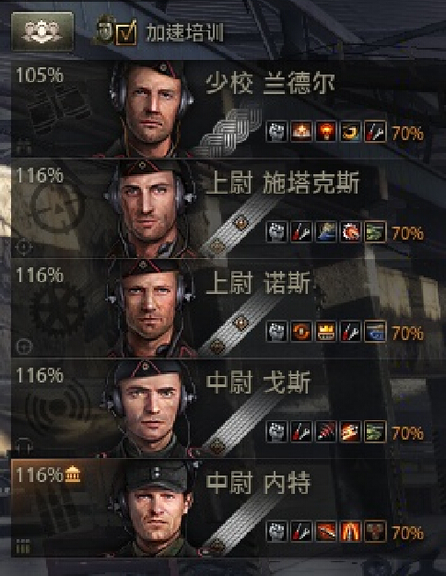Click the wrench Repair skill on 施塔克斯's row
The height and width of the screenshot is (576, 446).
[301, 232]
